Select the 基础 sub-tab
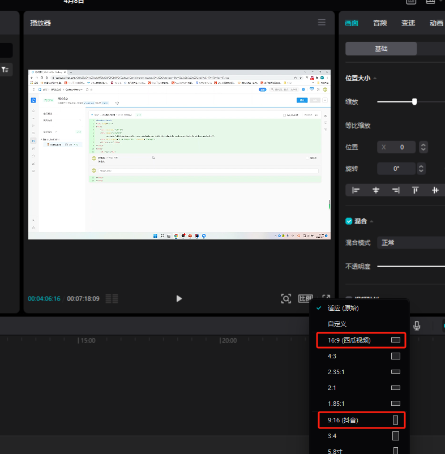Image resolution: width=445 pixels, height=454 pixels. point(381,49)
